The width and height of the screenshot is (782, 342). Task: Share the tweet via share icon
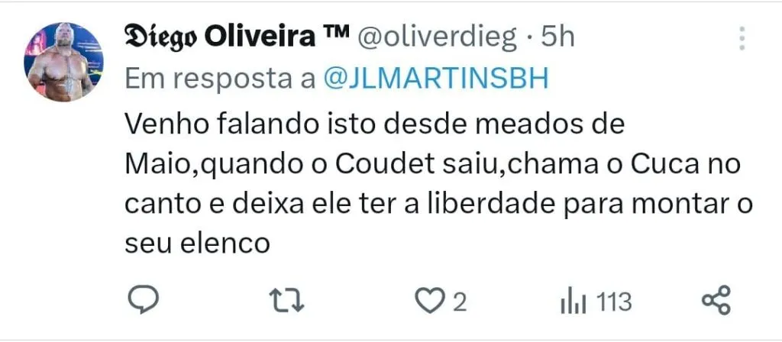tap(716, 300)
